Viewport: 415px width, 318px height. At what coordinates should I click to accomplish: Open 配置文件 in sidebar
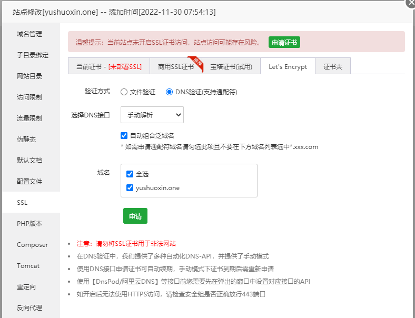tap(29, 182)
